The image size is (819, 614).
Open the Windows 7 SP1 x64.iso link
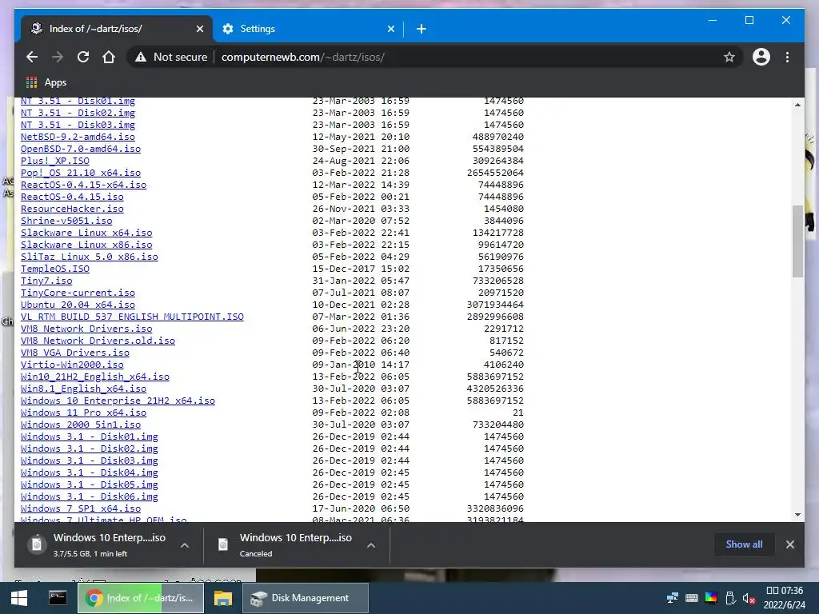(81, 509)
